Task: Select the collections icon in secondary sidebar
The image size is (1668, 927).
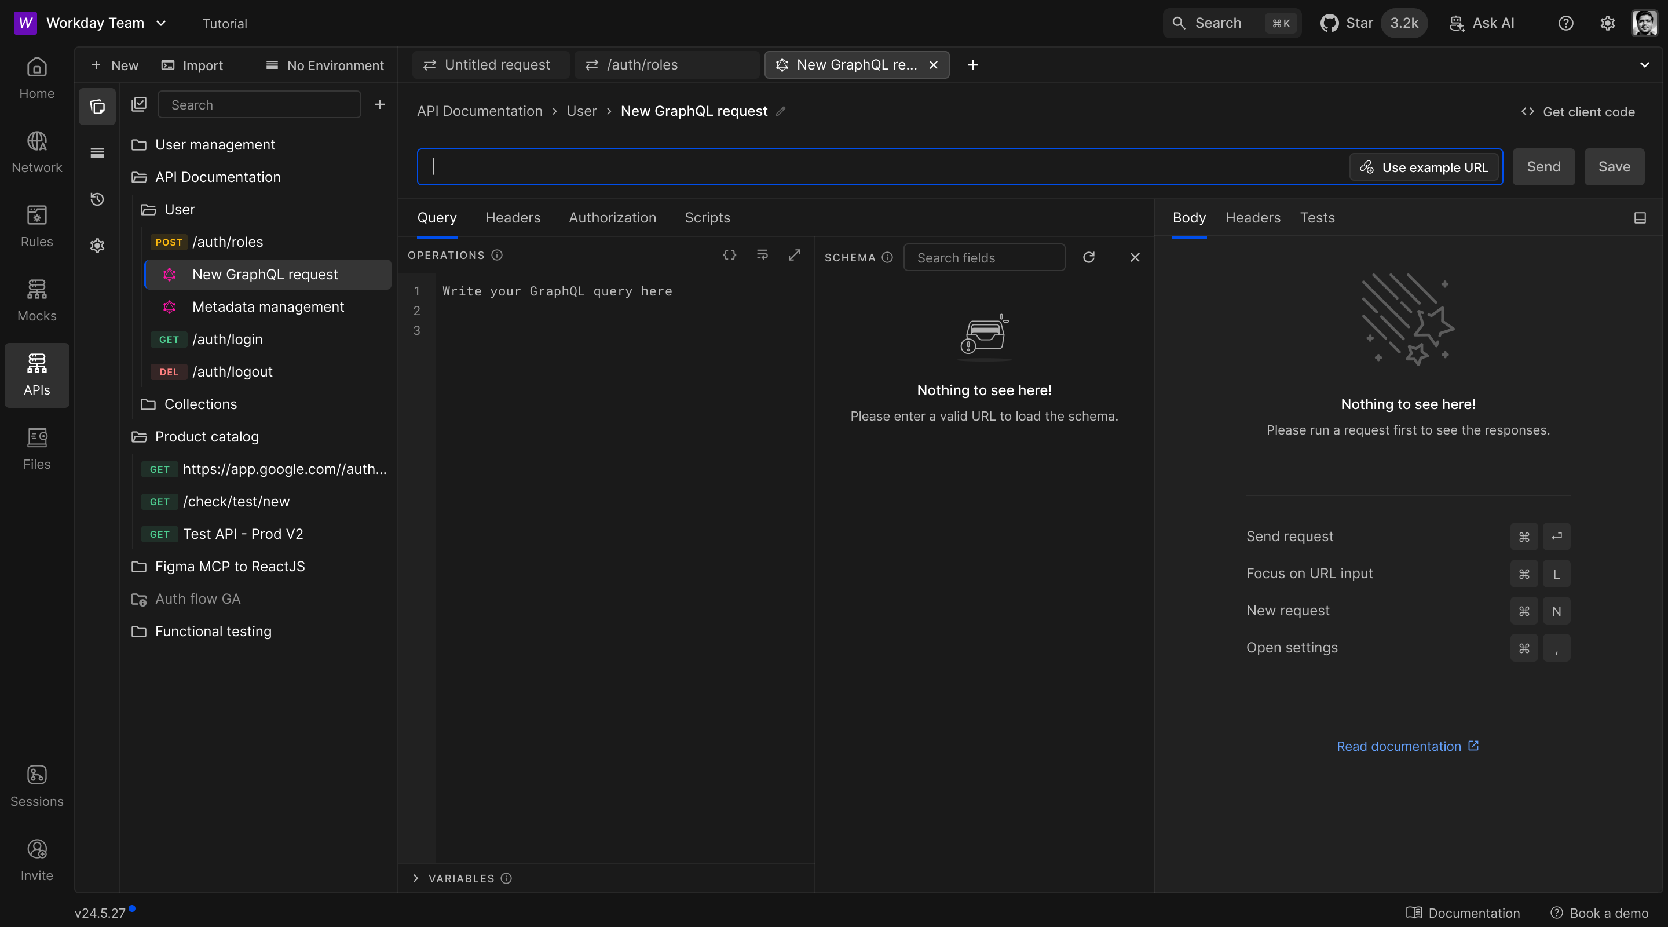Action: point(97,106)
